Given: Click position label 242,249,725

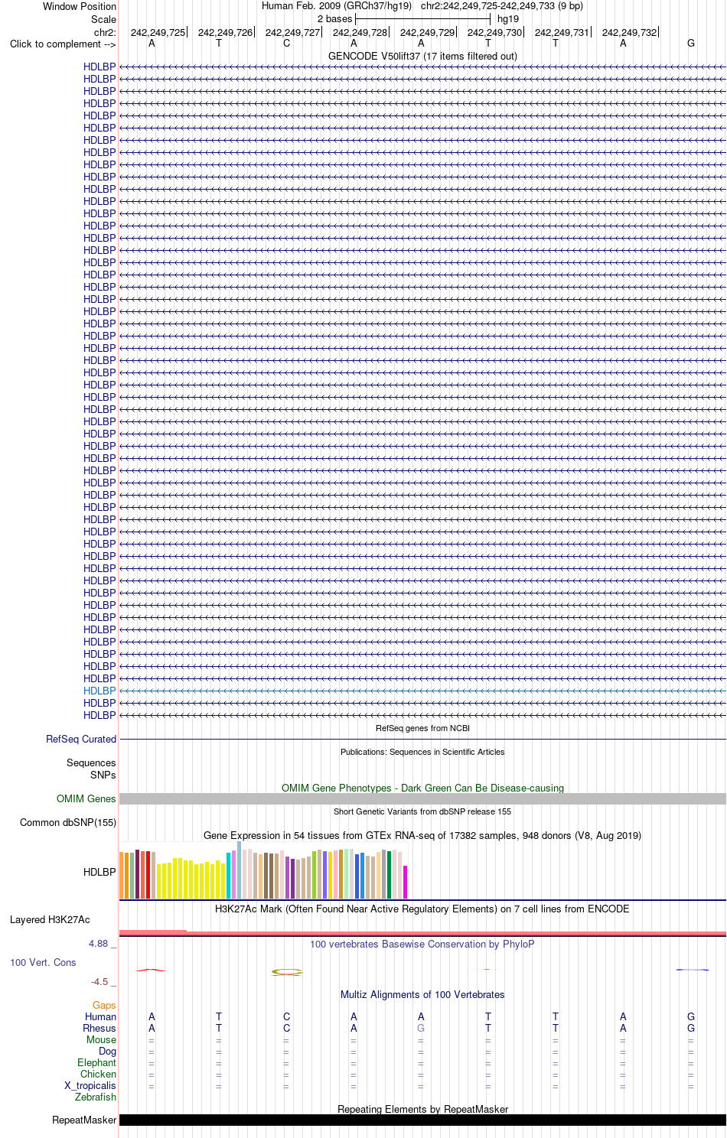Looking at the screenshot, I should 158,32.
